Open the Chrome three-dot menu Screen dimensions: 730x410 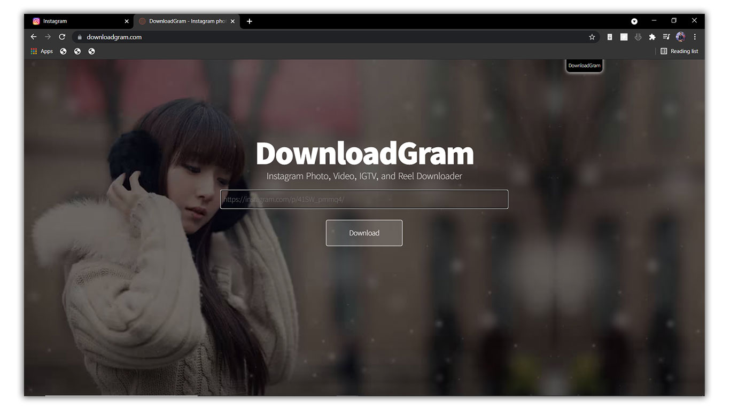coord(695,37)
